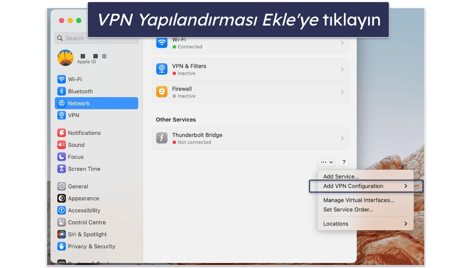This screenshot has height=268, width=475.
Task: Click the blue Wi-Fi service icon in the main pane
Action: pos(162,43)
